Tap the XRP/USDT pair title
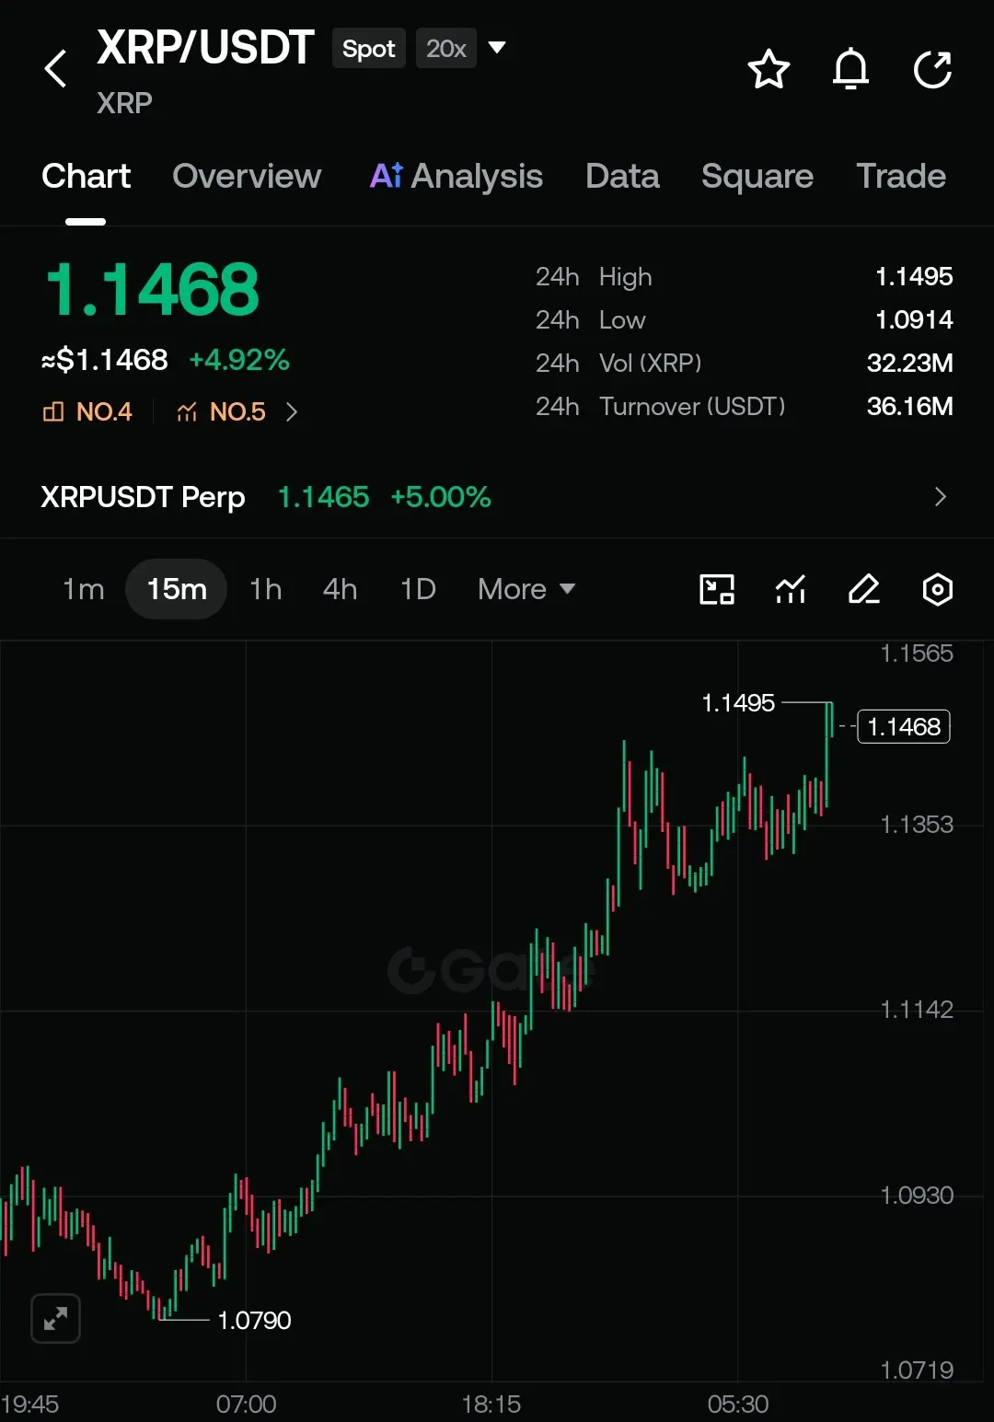 (x=206, y=48)
